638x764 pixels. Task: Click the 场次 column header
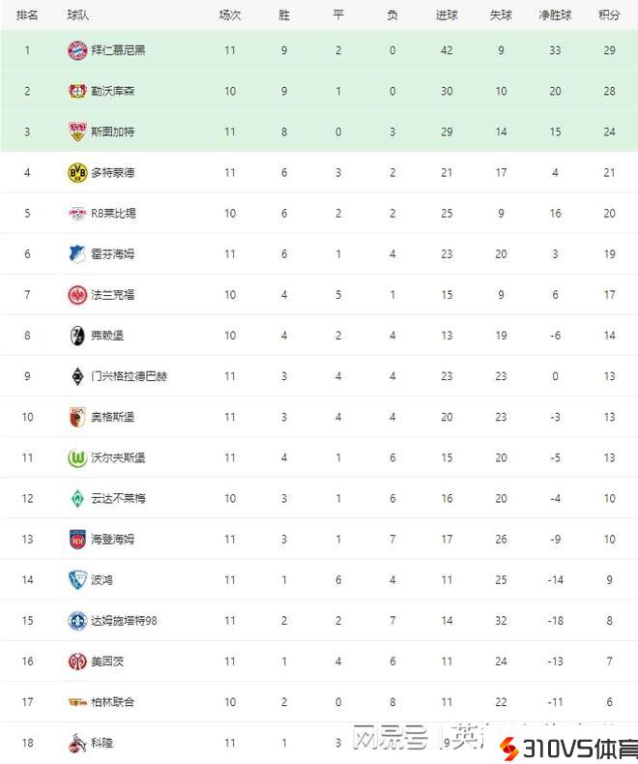click(x=229, y=15)
